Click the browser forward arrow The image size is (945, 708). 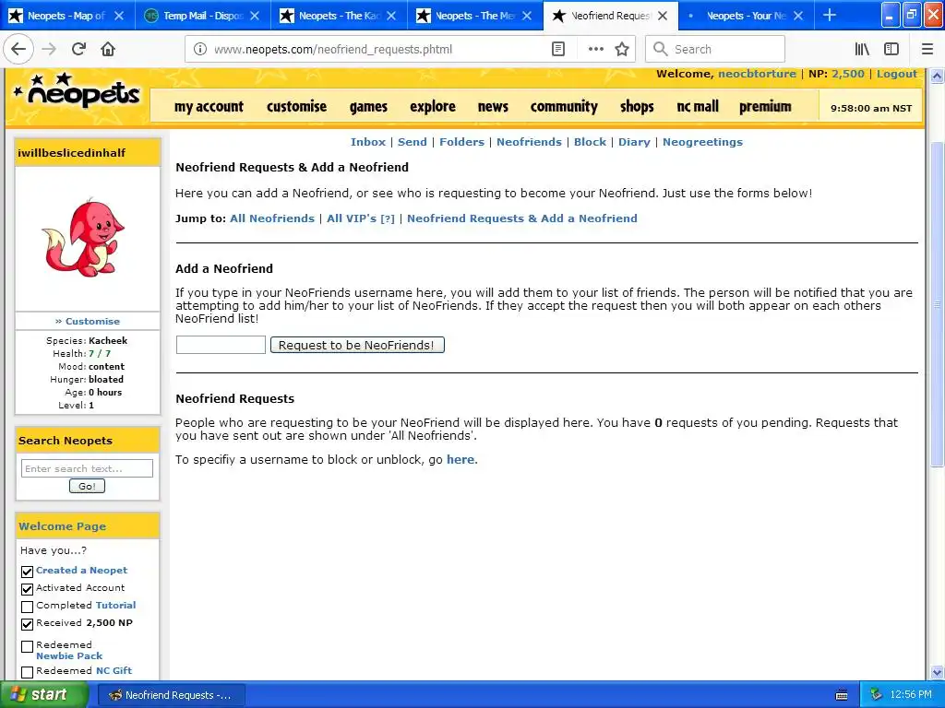click(49, 50)
